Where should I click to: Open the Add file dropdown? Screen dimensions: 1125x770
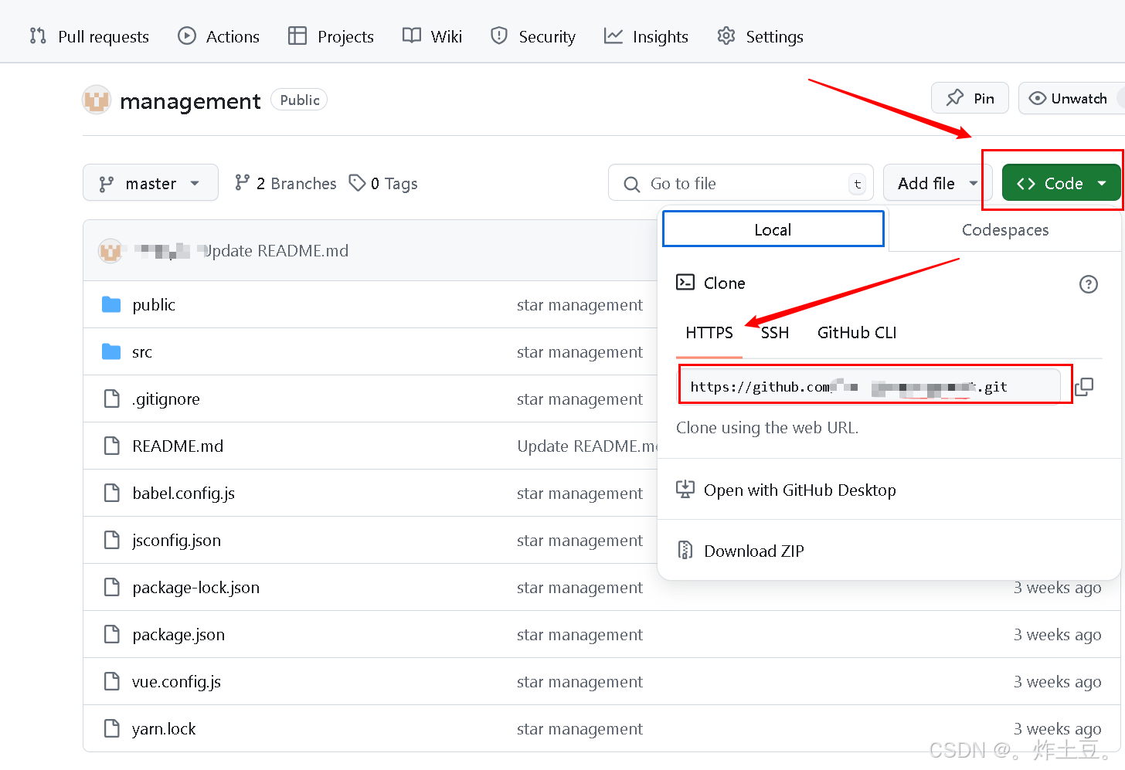tap(937, 183)
